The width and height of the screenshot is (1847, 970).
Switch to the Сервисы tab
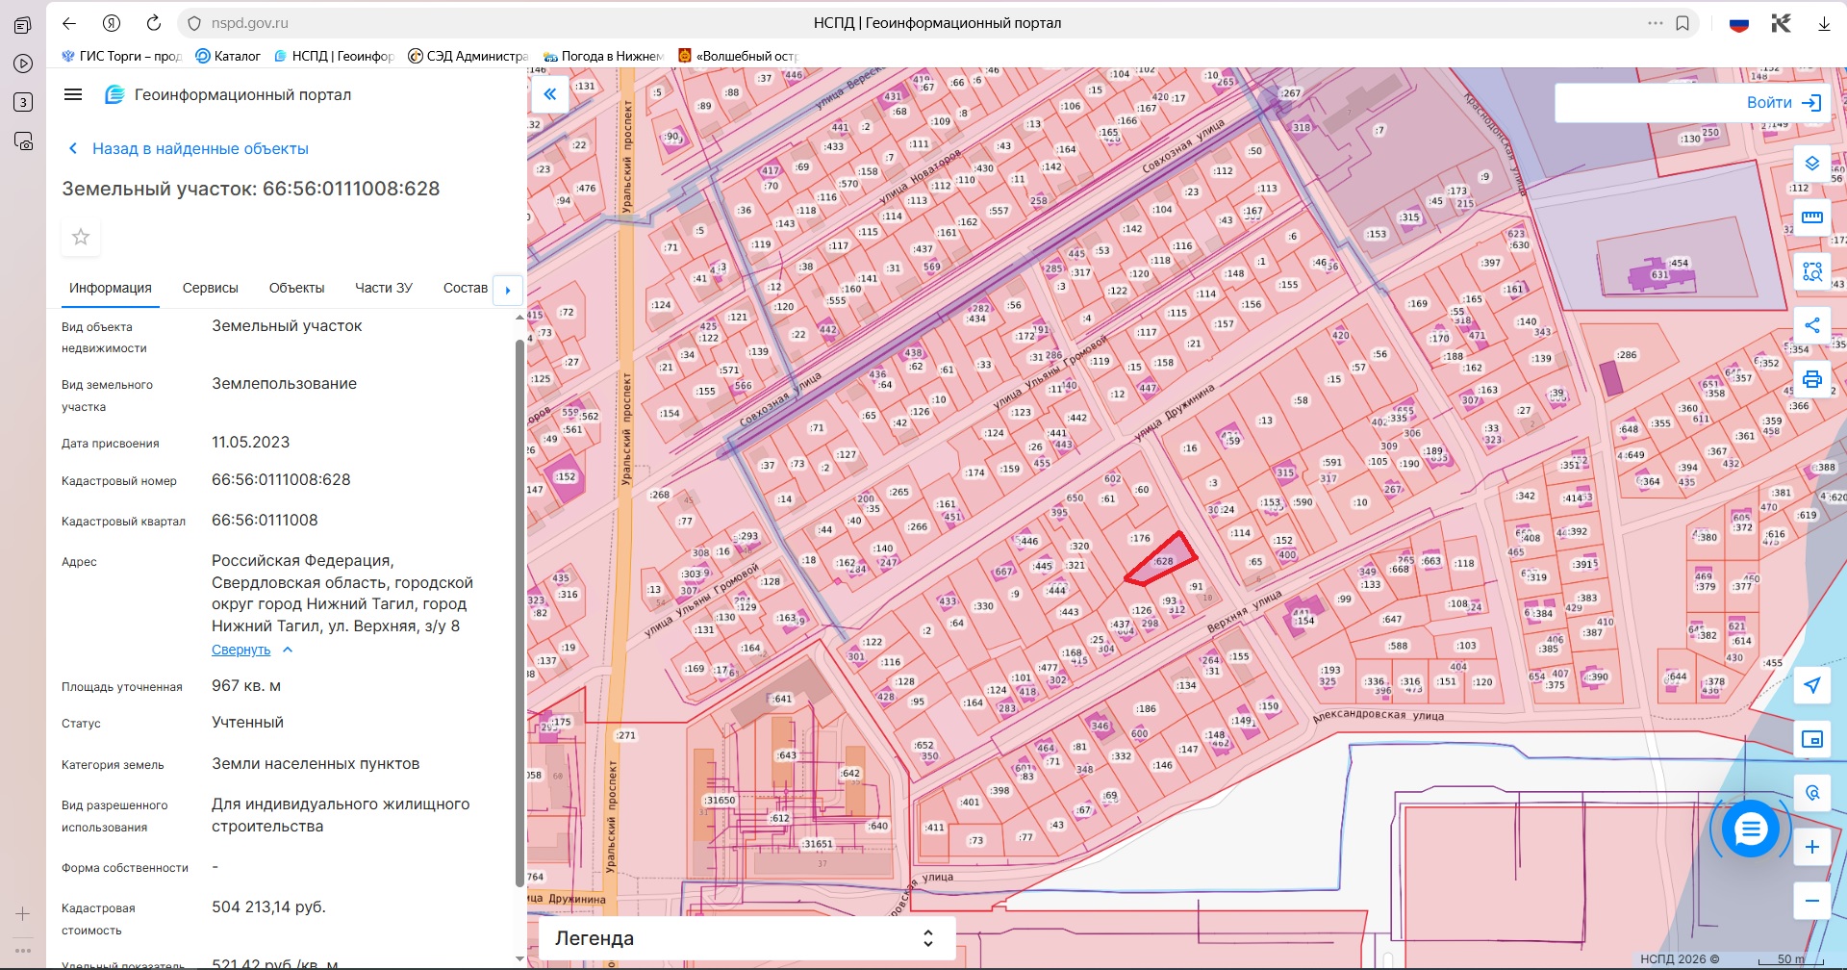(211, 288)
